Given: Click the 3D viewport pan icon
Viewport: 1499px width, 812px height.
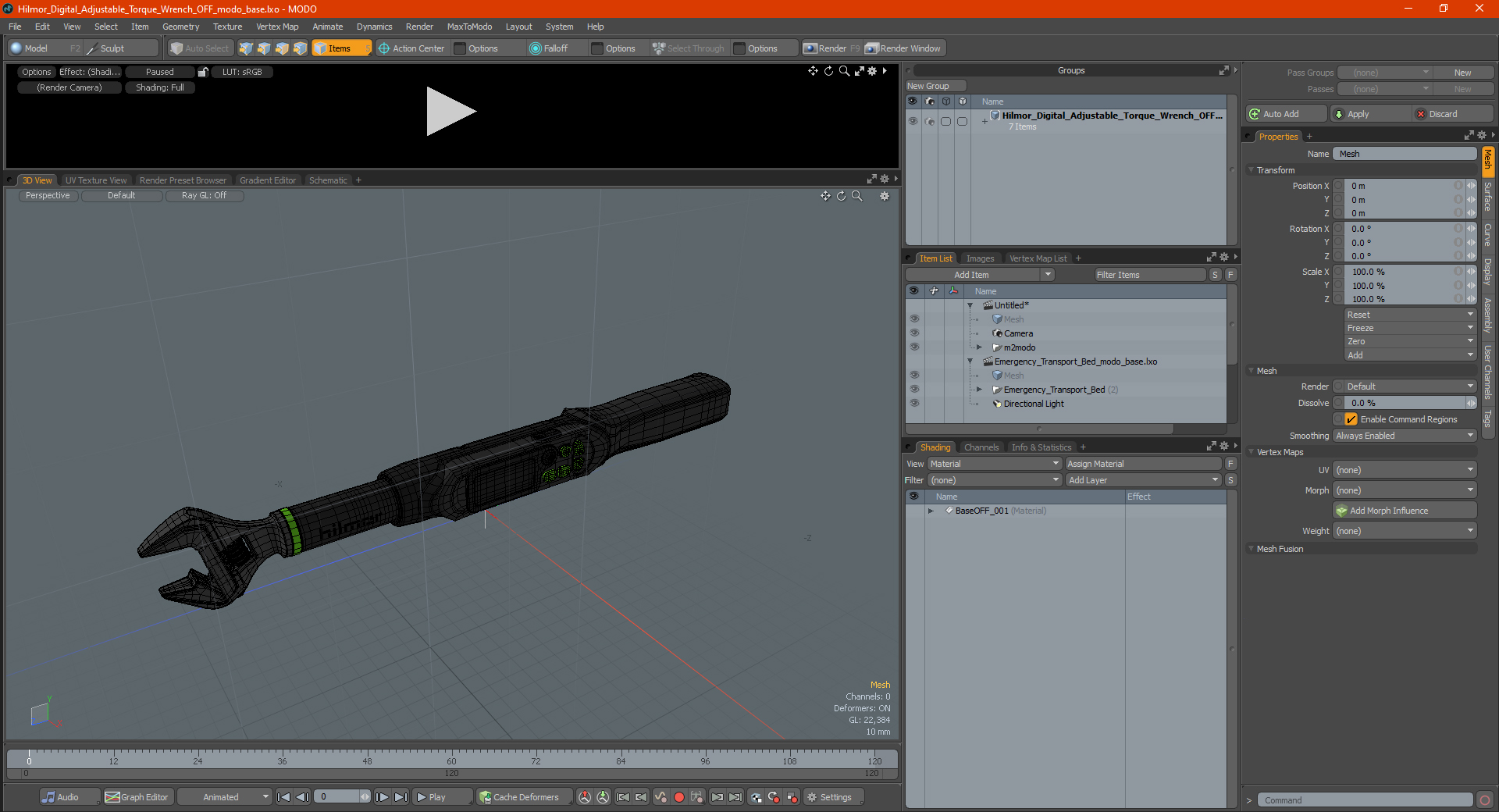Looking at the screenshot, I should pos(825,196).
